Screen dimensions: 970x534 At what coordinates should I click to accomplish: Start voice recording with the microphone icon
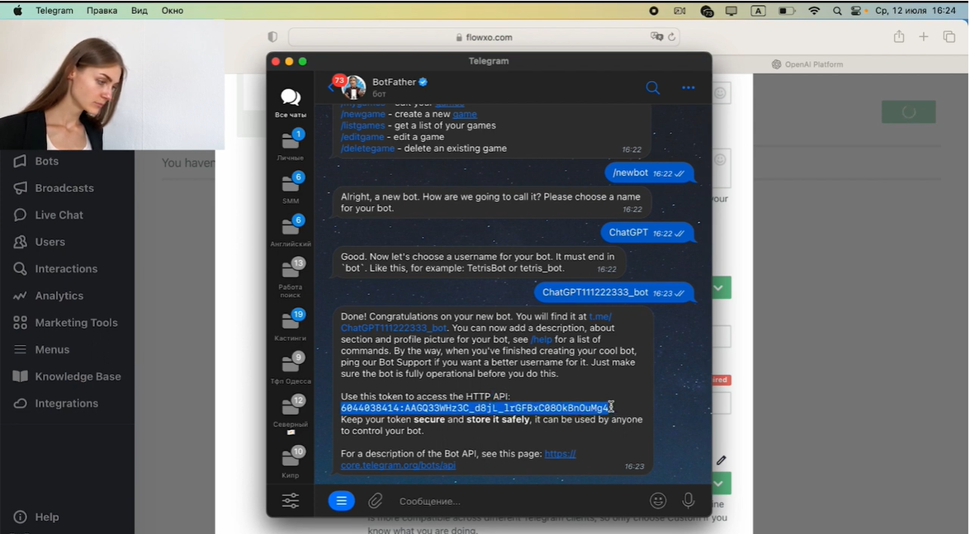[x=688, y=500]
